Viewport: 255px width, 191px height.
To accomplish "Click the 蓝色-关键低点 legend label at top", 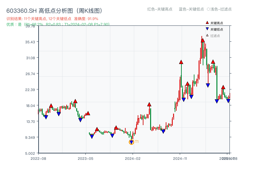I will [191, 9].
